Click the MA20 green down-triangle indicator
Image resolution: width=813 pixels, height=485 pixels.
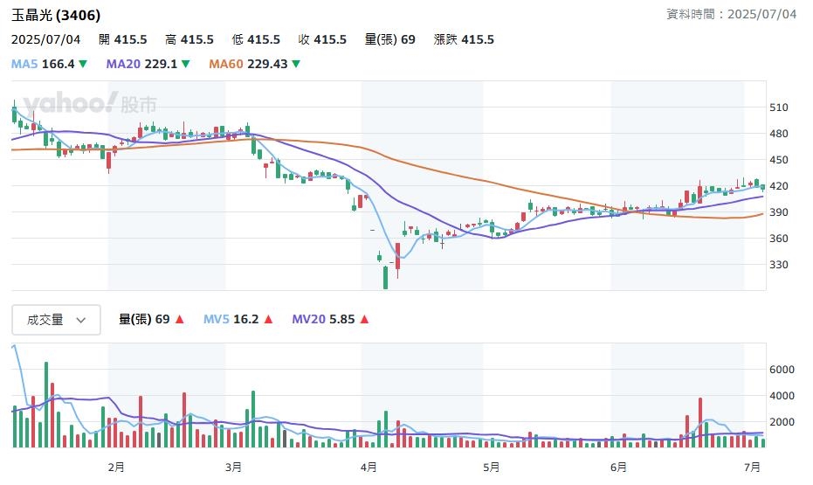click(x=186, y=64)
